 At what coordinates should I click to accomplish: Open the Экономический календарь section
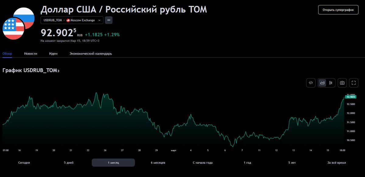[91, 53]
